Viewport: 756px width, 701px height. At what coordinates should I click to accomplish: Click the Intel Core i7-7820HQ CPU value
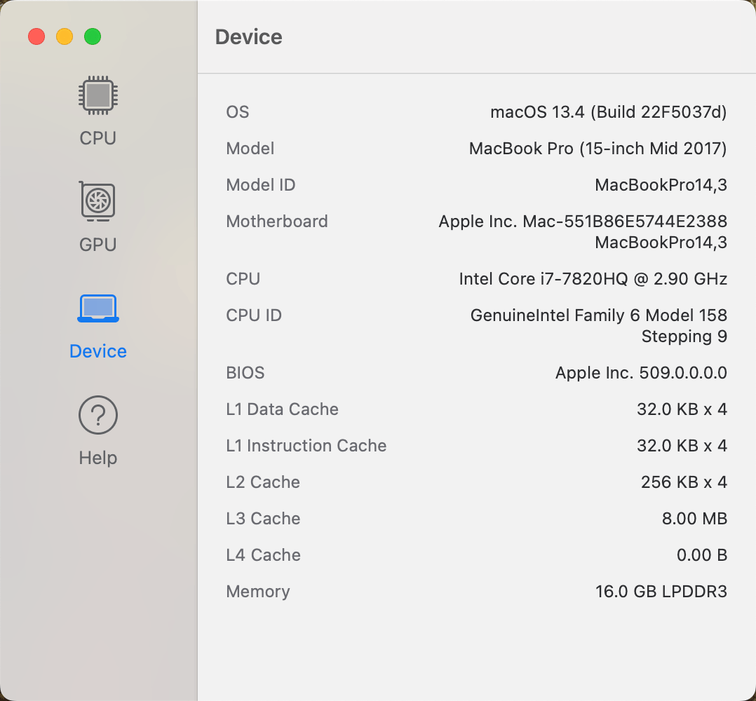click(x=593, y=279)
